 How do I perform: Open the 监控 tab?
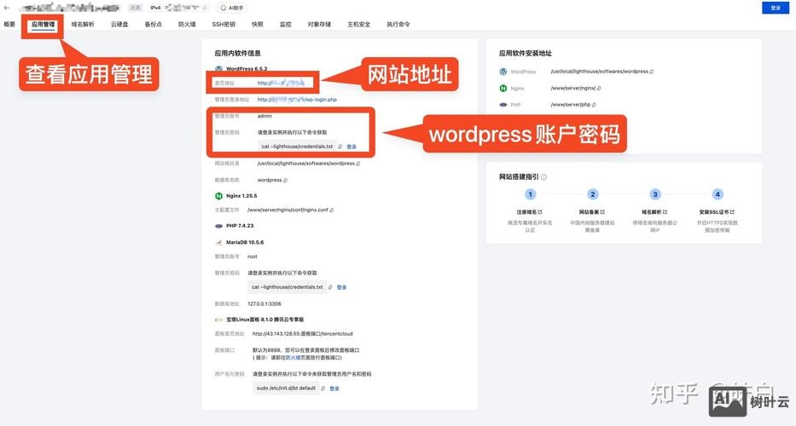[x=285, y=25]
